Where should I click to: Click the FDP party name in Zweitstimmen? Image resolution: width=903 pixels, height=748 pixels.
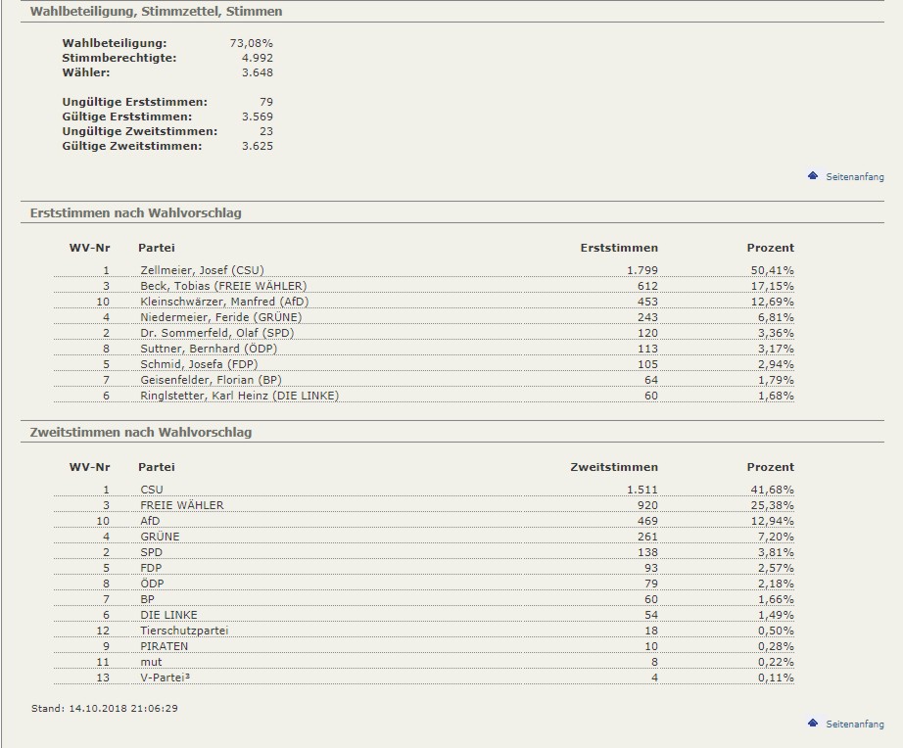pyautogui.click(x=150, y=568)
